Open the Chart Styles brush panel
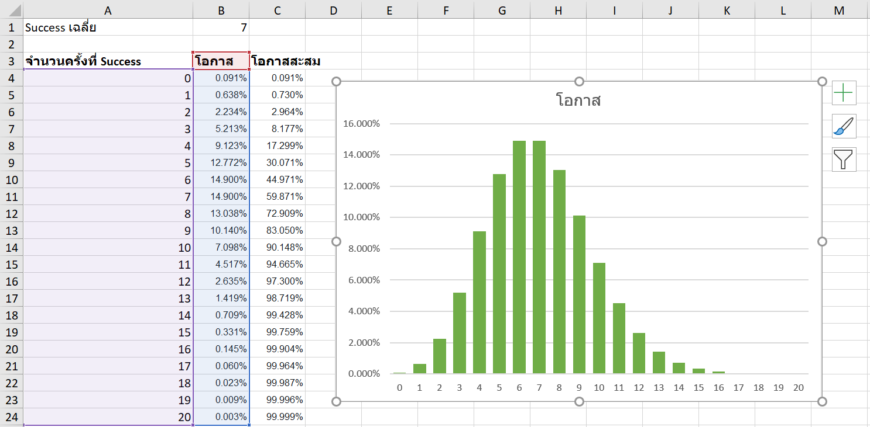The width and height of the screenshot is (870, 427). pos(844,126)
